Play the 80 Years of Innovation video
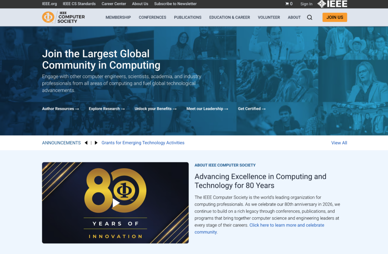Viewport: 388px width, 254px height. coord(116,203)
